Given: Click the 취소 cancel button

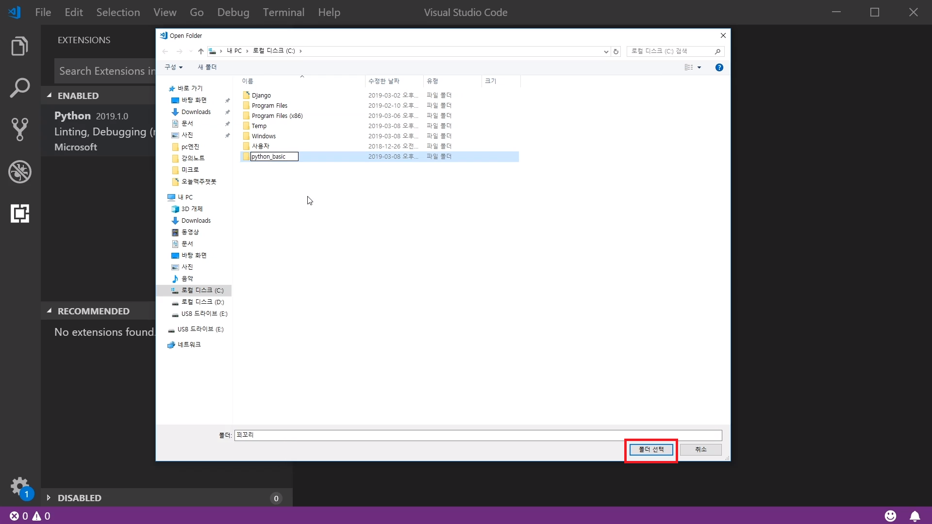Looking at the screenshot, I should point(700,450).
